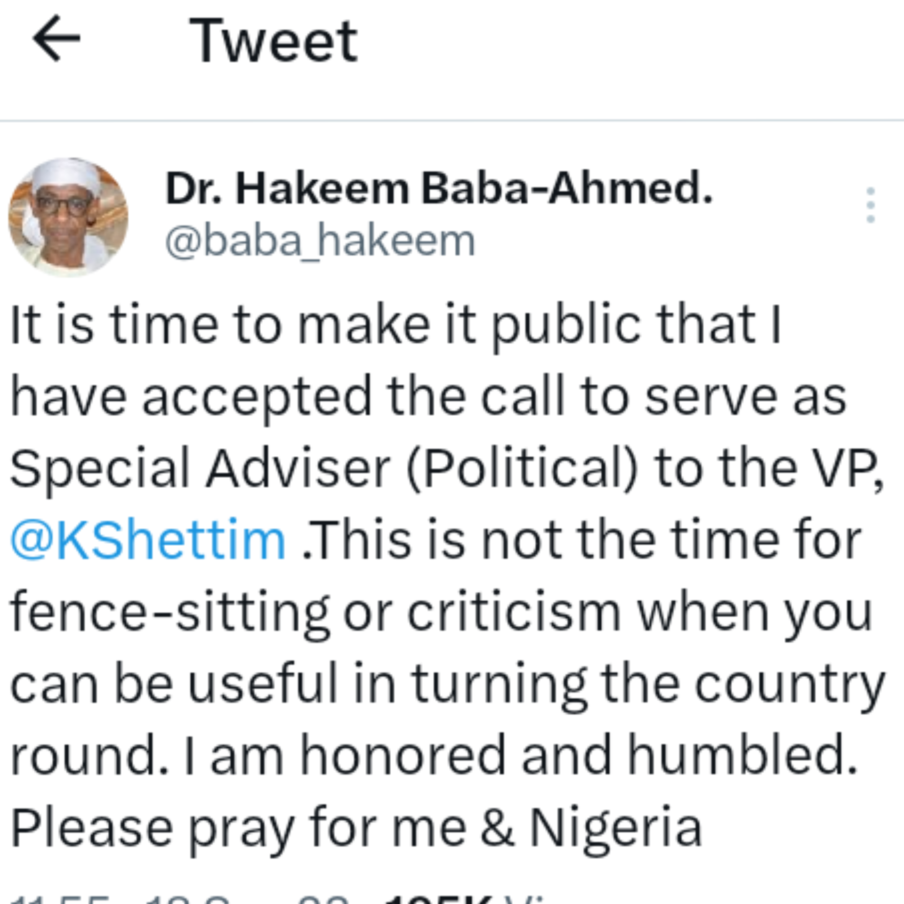This screenshot has height=904, width=904.
Task: Click the phrase 'turning the country' in tweet
Action: point(647,685)
